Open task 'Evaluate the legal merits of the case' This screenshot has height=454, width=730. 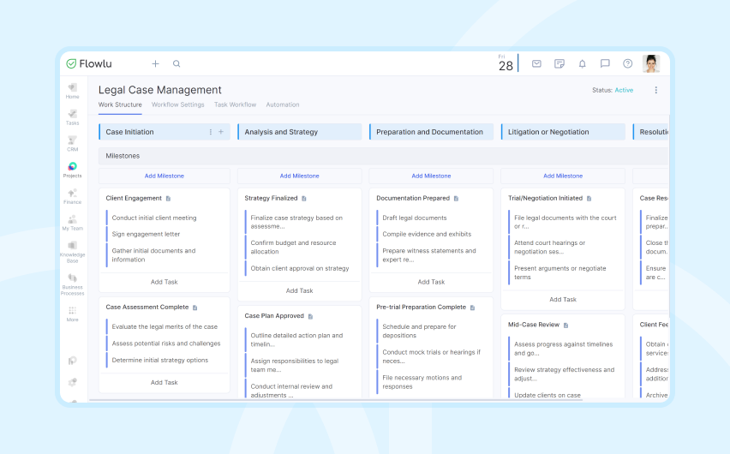[165, 327]
